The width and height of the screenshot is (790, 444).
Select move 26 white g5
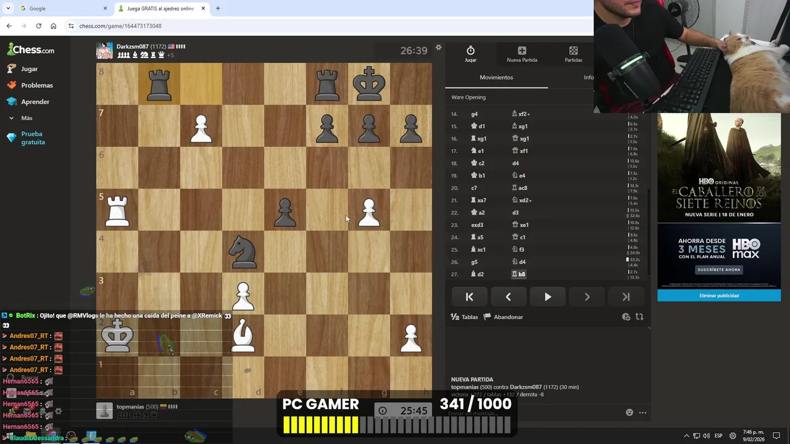[x=474, y=262]
